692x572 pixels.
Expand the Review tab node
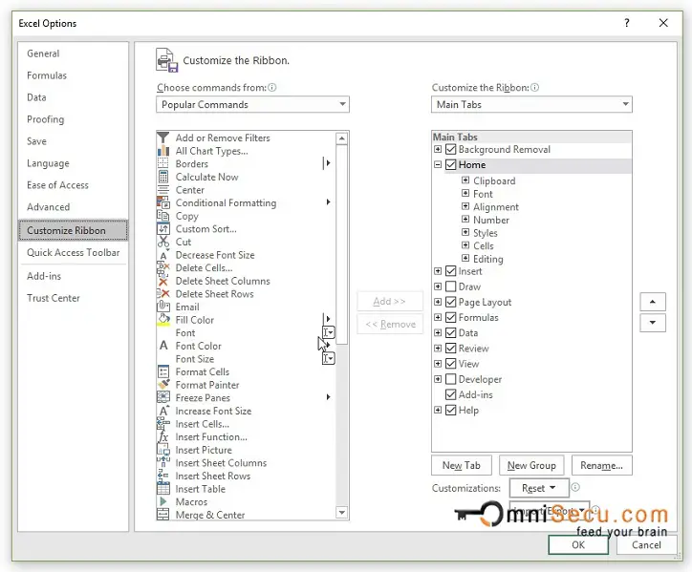coord(438,349)
